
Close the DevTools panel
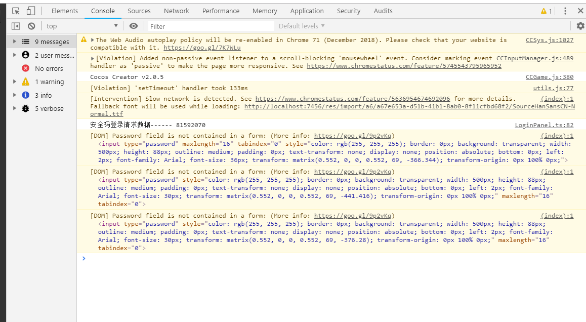click(580, 11)
